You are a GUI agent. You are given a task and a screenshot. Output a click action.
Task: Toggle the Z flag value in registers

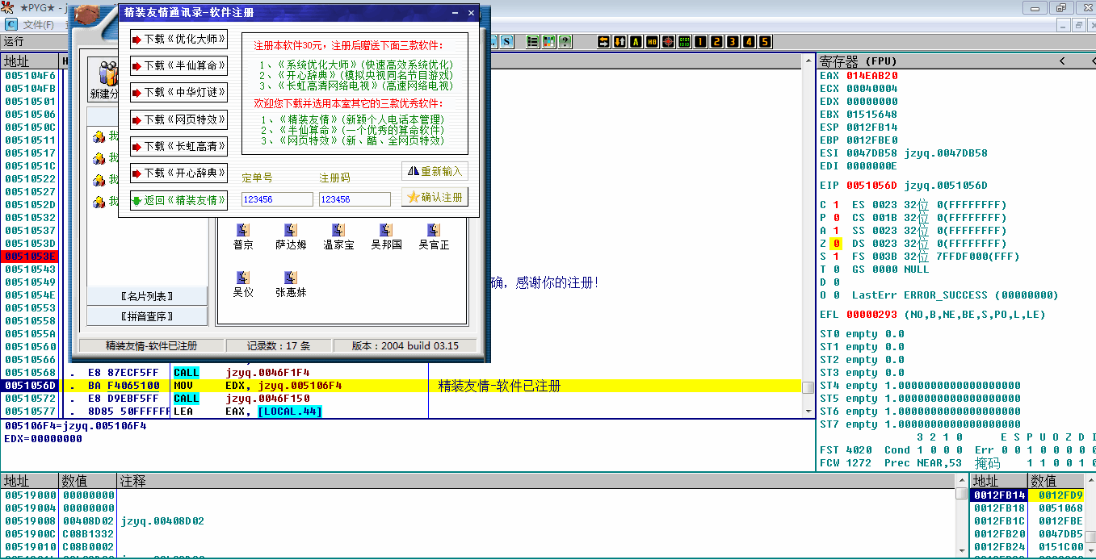tap(837, 243)
